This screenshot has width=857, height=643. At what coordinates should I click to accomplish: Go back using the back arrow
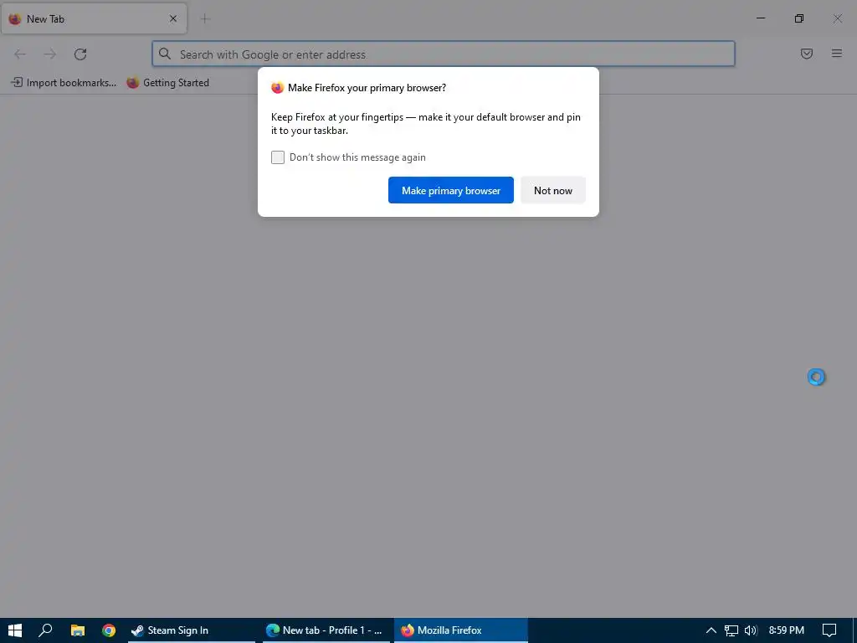pyautogui.click(x=20, y=54)
